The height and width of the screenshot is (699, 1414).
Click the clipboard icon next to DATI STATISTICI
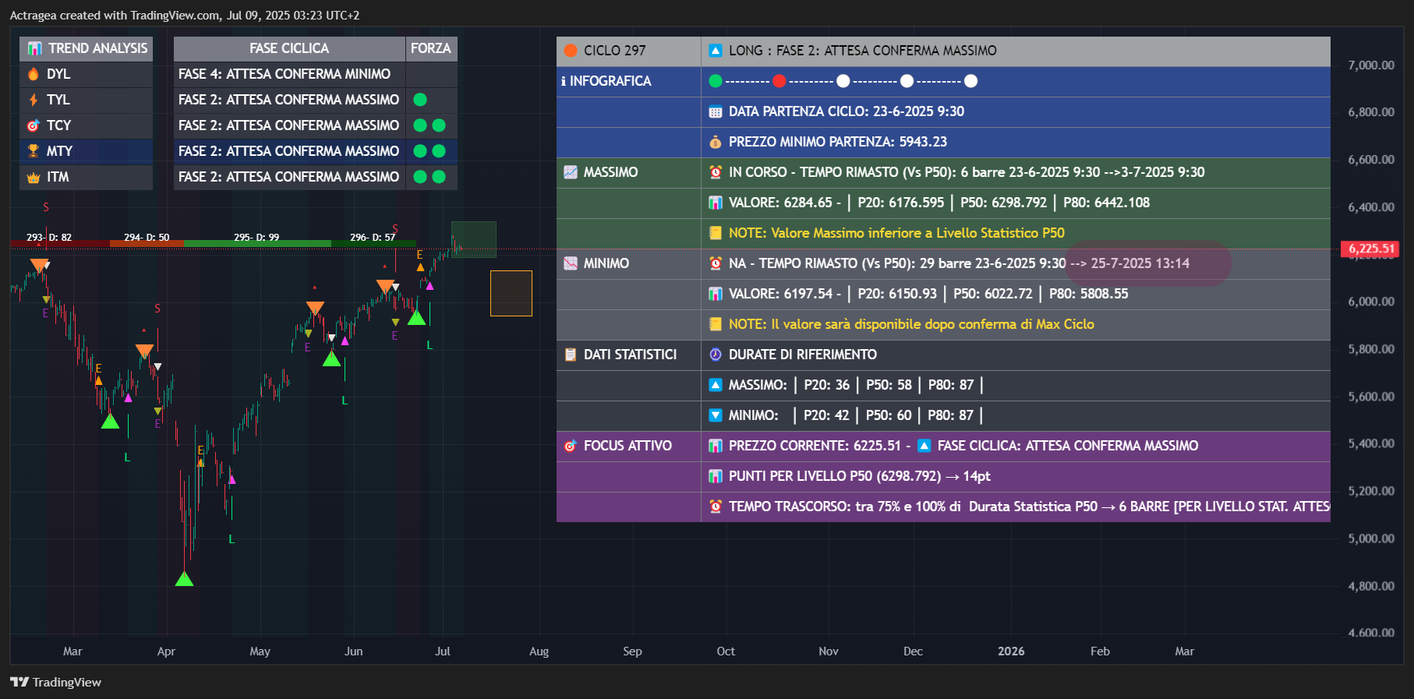[571, 355]
